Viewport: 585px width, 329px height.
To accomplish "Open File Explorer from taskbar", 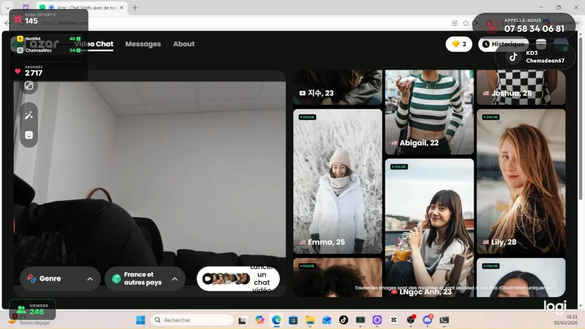I will 310,320.
